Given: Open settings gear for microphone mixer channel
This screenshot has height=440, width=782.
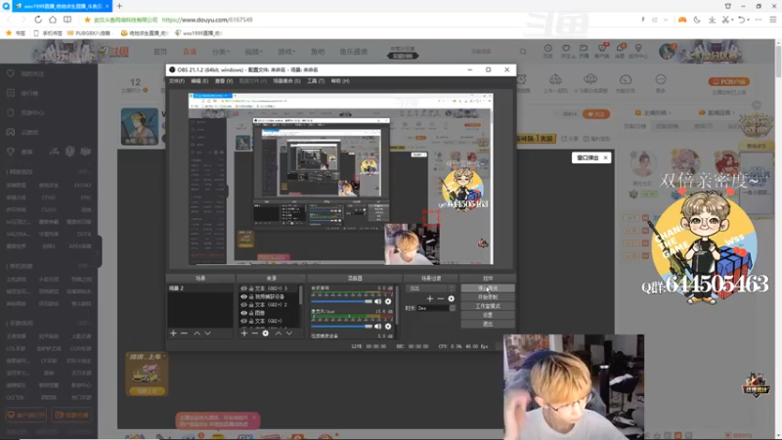Looking at the screenshot, I should click(x=388, y=327).
